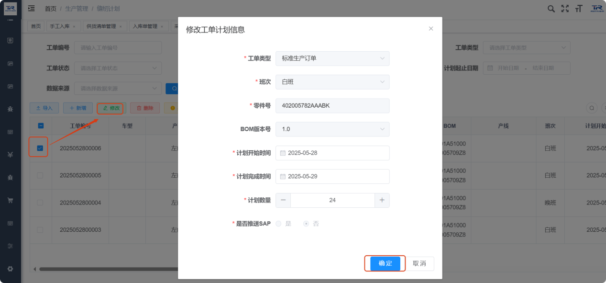
Task: Open the gear settings sidebar icon
Action: coord(10,269)
